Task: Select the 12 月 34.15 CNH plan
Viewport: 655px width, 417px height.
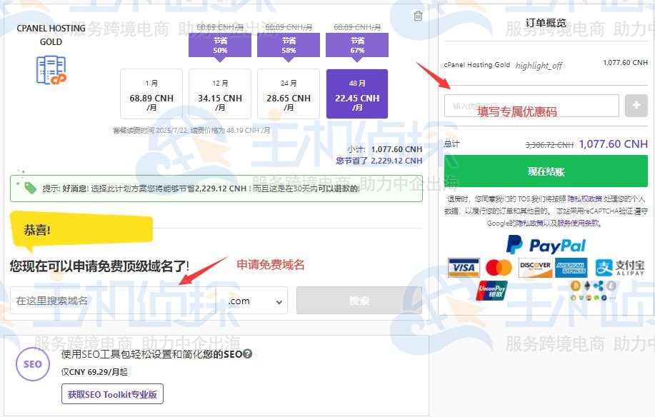Action: pyautogui.click(x=220, y=94)
